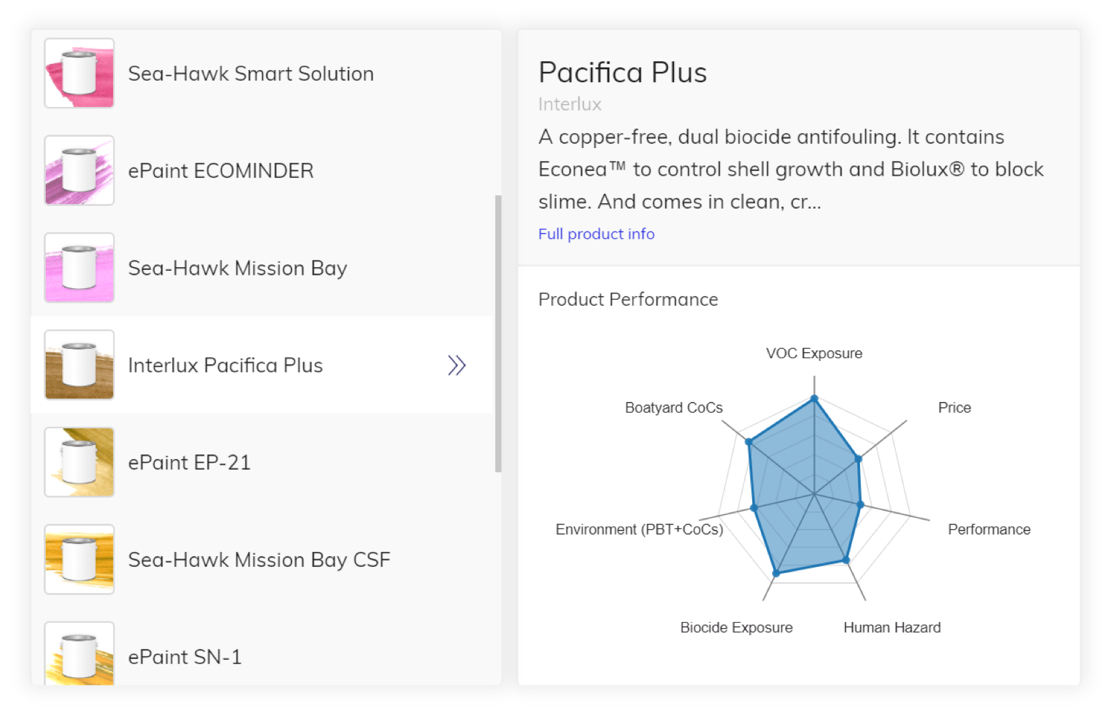This screenshot has height=721, width=1108.
Task: Click the Sea-Hawk Mission Bay CSF yellow icon
Action: [79, 559]
